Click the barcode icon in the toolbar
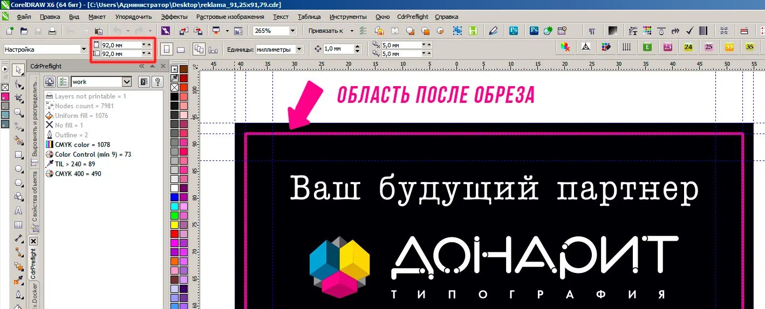765x309 pixels. (x=703, y=31)
